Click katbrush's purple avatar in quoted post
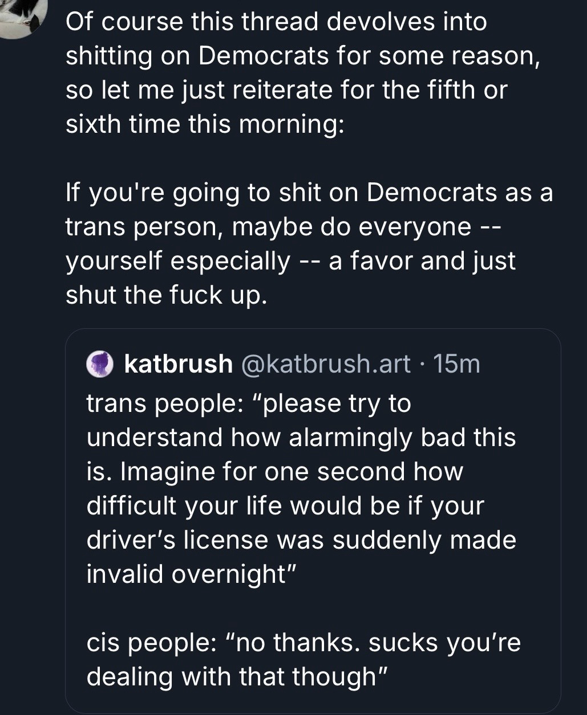 tap(100, 364)
